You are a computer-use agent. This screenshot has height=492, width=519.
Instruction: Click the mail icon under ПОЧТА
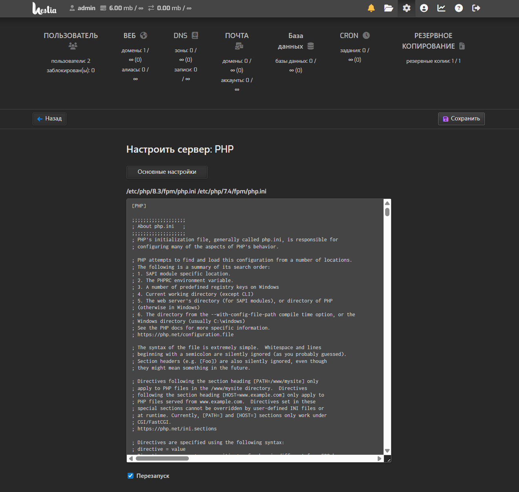239,46
